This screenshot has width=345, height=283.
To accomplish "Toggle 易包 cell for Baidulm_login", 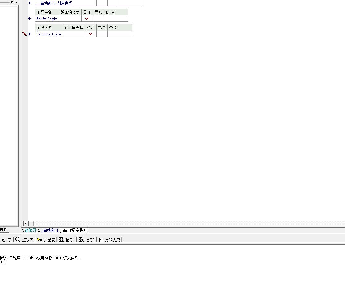I will 102,34.
